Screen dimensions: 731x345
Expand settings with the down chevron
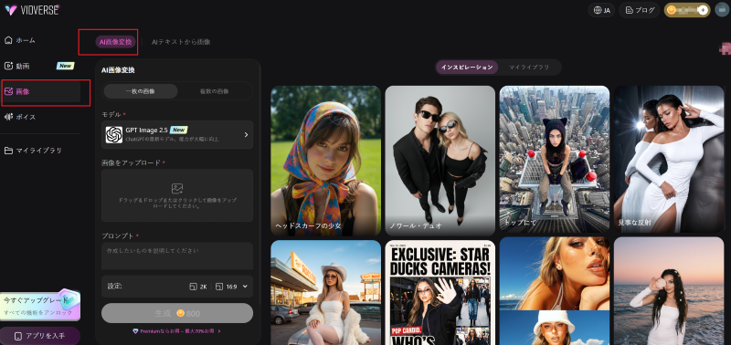245,287
